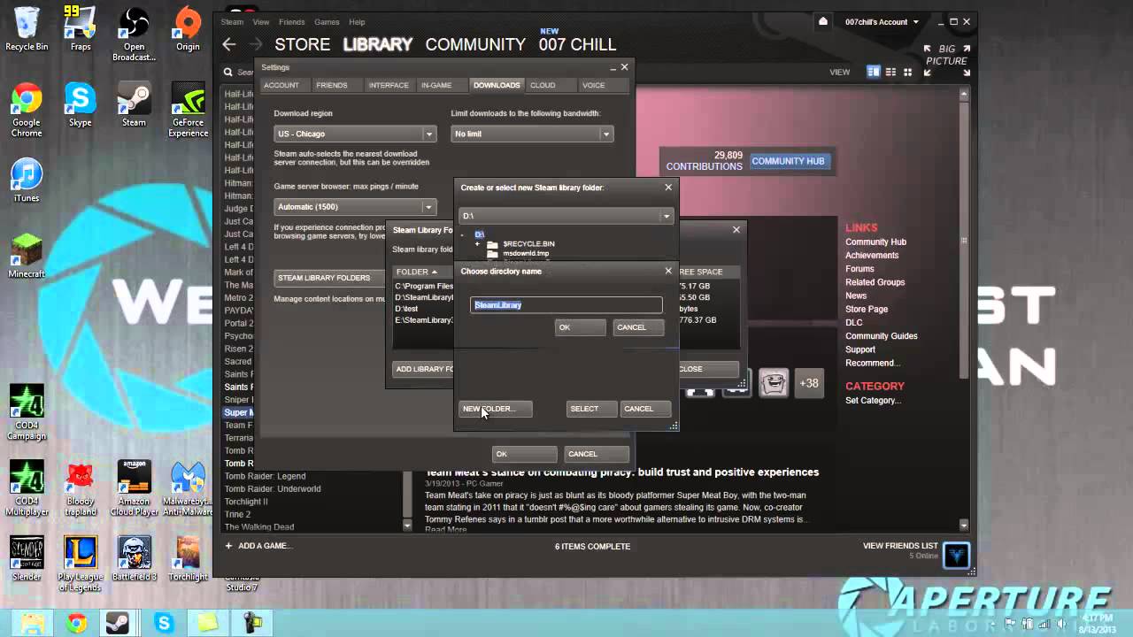1133x637 pixels.
Task: Switch to list view icon
Action: 891,73
